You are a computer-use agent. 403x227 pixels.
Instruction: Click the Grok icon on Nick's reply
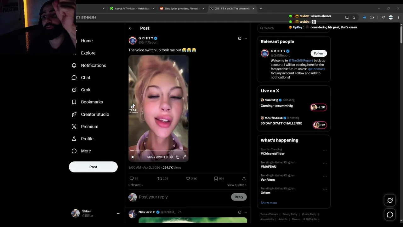[x=240, y=212]
